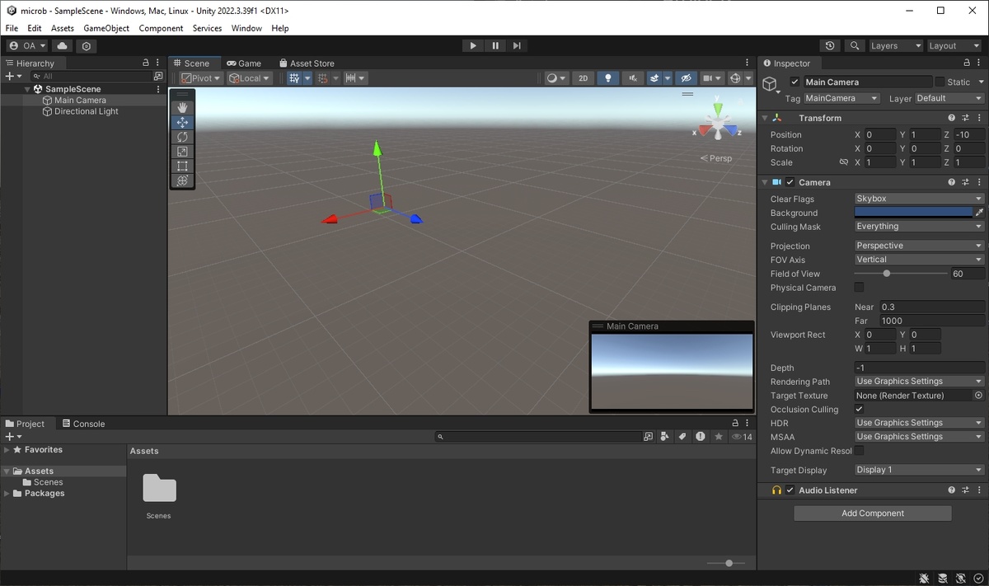Click the Add Component button
Image resolution: width=989 pixels, height=586 pixels.
coord(873,513)
